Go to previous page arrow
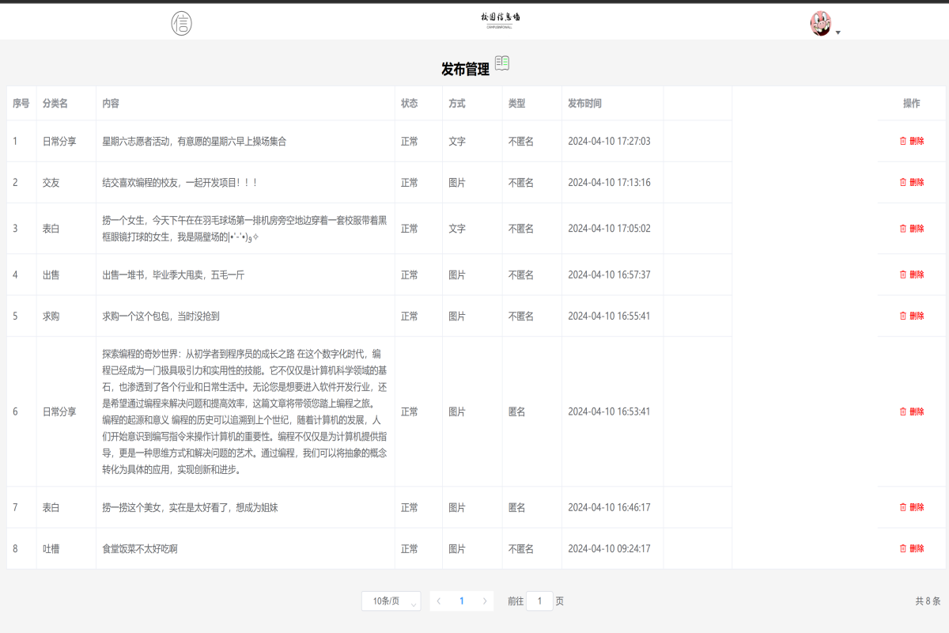The width and height of the screenshot is (949, 633). click(x=439, y=601)
